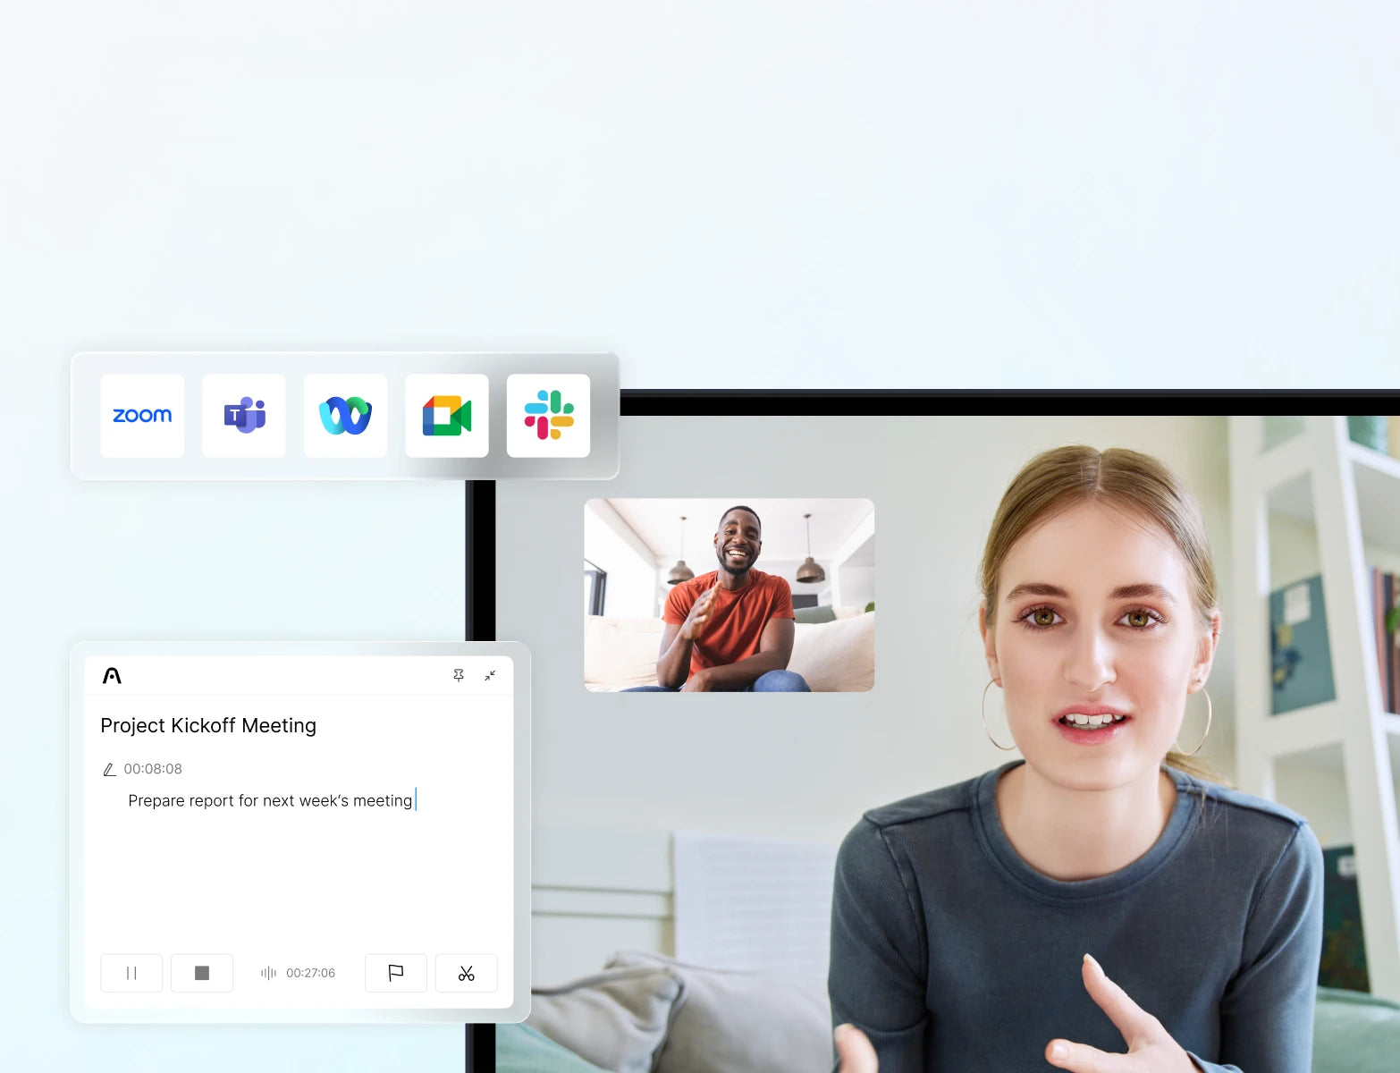Click the app logo in note widget header
The image size is (1400, 1073).
(112, 676)
